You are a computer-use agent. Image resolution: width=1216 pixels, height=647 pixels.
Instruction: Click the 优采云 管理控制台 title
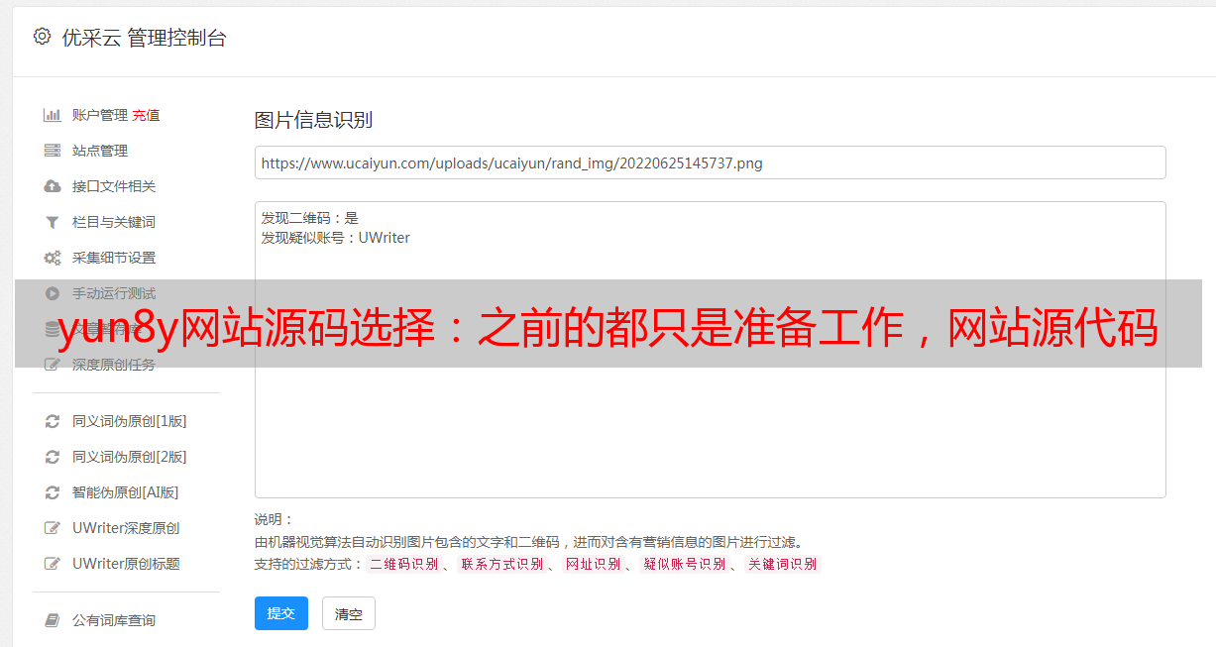(144, 38)
